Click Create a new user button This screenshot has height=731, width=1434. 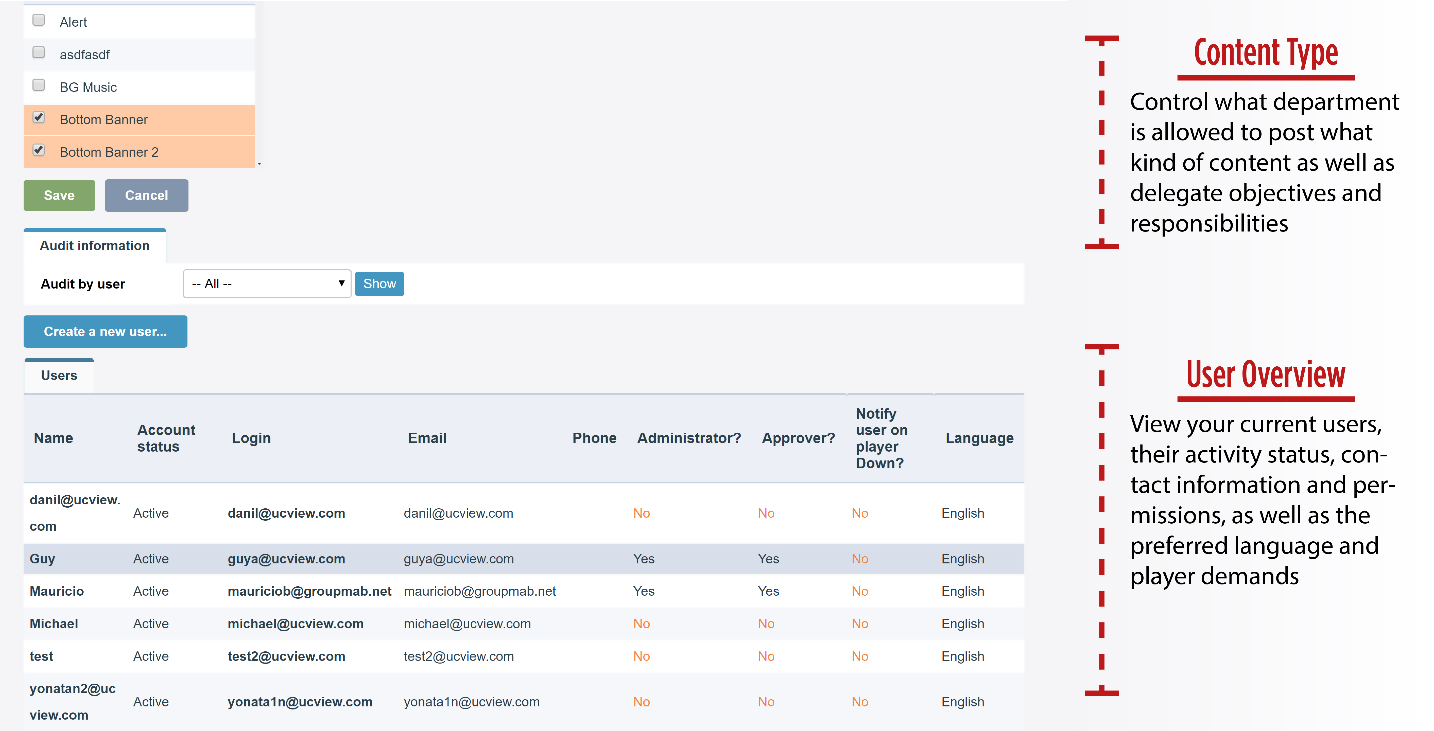(x=105, y=332)
